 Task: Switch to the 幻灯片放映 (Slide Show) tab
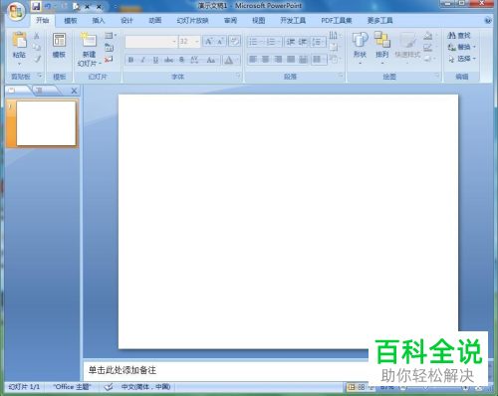(x=192, y=21)
